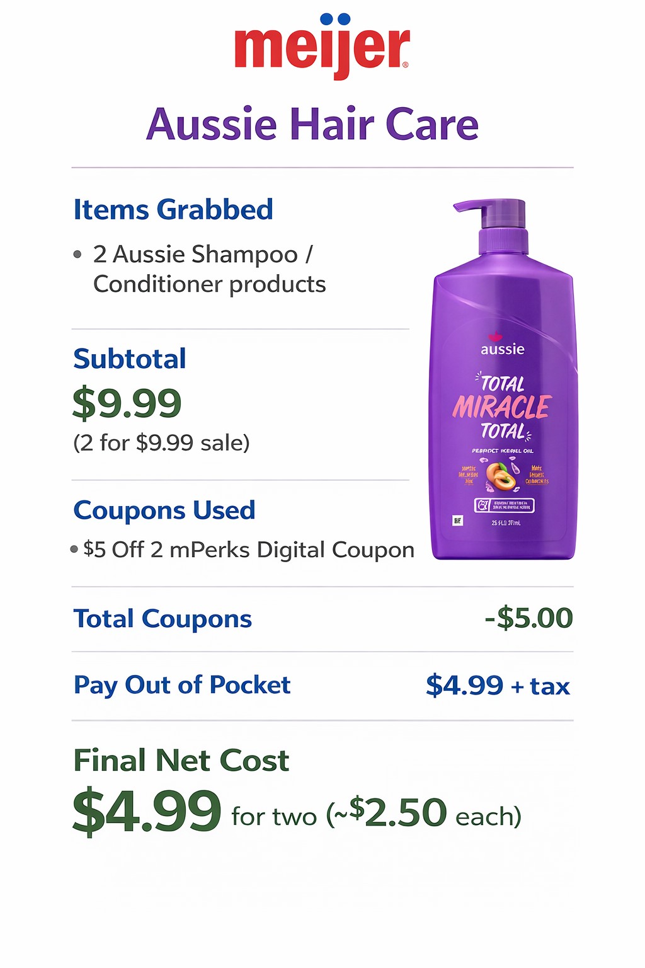Click the -$5.00 total coupons amount
Image resolution: width=645 pixels, height=968 pixels.
[528, 618]
